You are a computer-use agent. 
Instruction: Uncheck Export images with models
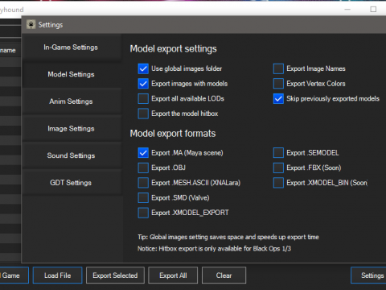pyautogui.click(x=143, y=84)
